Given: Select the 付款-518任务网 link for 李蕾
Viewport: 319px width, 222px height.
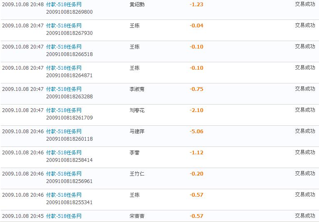Looking at the screenshot, I should pos(64,153).
